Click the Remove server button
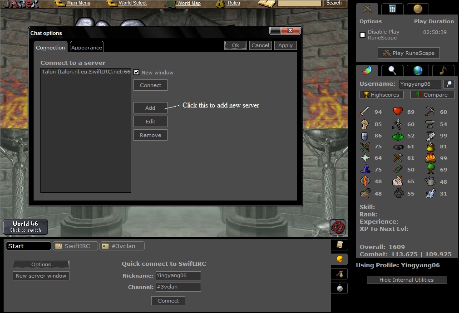This screenshot has height=313, width=459. pyautogui.click(x=150, y=135)
